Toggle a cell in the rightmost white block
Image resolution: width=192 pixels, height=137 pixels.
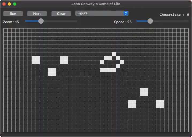[160, 104]
